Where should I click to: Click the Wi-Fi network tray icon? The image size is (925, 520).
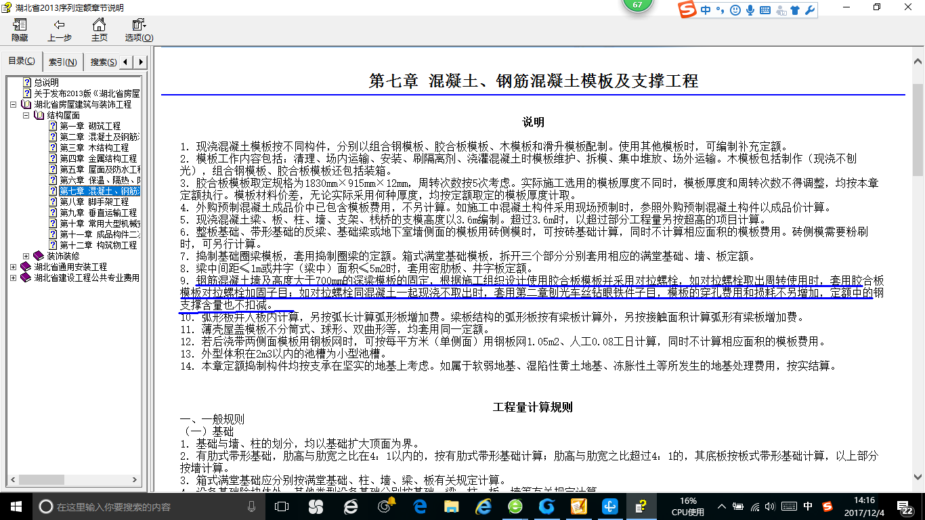click(755, 506)
